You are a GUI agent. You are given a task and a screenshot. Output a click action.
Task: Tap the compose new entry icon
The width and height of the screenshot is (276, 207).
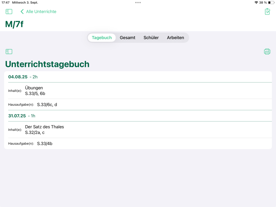point(267,11)
